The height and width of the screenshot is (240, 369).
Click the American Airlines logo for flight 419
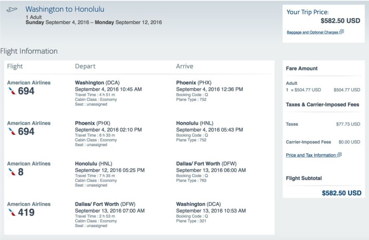coord(12,212)
